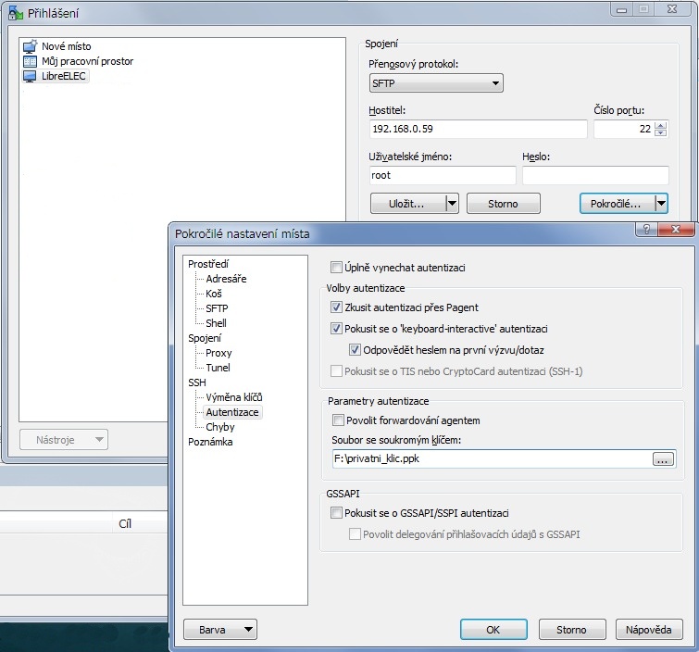The width and height of the screenshot is (699, 652).
Task: Click the Nové místo site icon
Action: [29, 46]
